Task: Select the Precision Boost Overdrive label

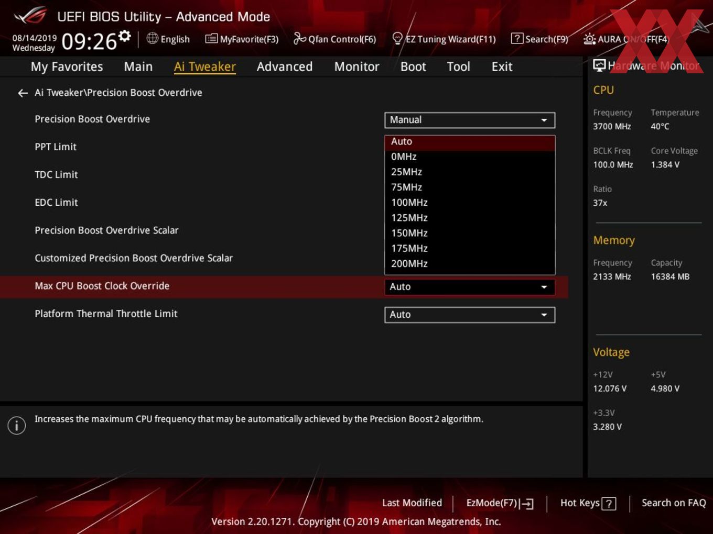Action: 92,119
